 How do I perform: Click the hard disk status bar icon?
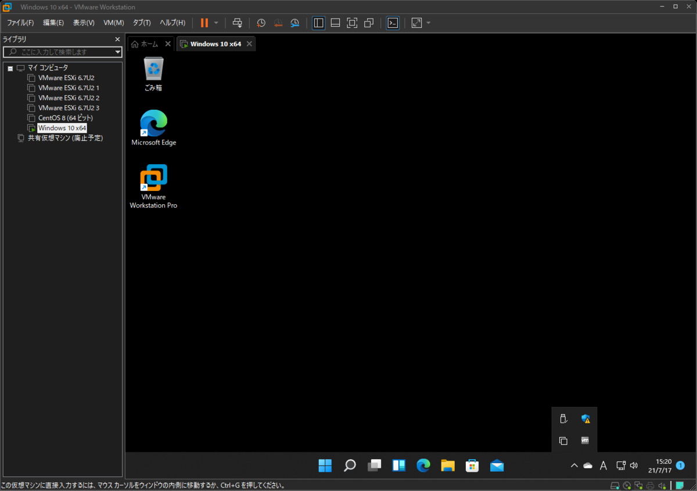click(x=615, y=485)
